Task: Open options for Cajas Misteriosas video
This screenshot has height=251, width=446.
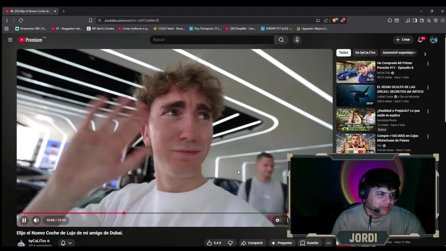Action: coord(428,136)
